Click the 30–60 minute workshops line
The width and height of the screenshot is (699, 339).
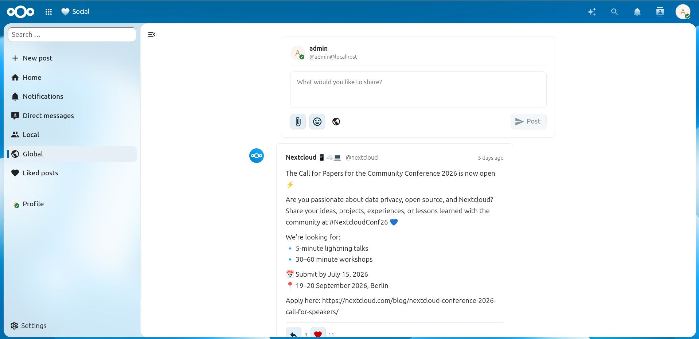[x=329, y=259]
